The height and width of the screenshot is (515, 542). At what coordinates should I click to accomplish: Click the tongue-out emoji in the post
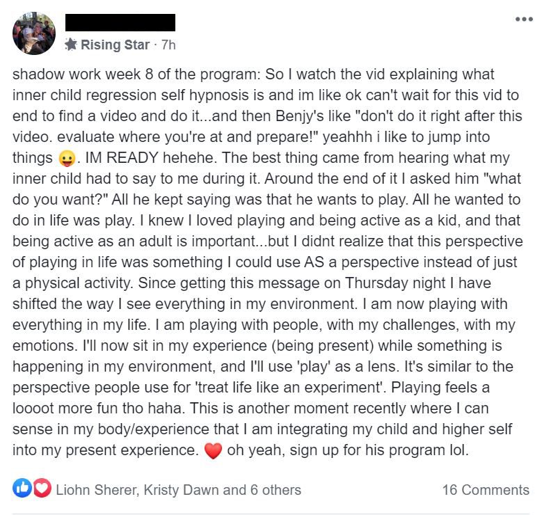point(67,159)
